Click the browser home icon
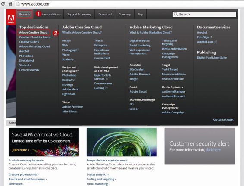The width and height of the screenshot is (244, 186). (x=10, y=4)
